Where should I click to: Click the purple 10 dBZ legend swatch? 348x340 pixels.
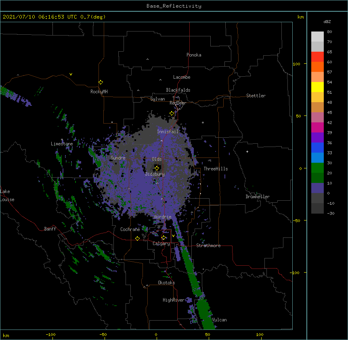coord(317,188)
